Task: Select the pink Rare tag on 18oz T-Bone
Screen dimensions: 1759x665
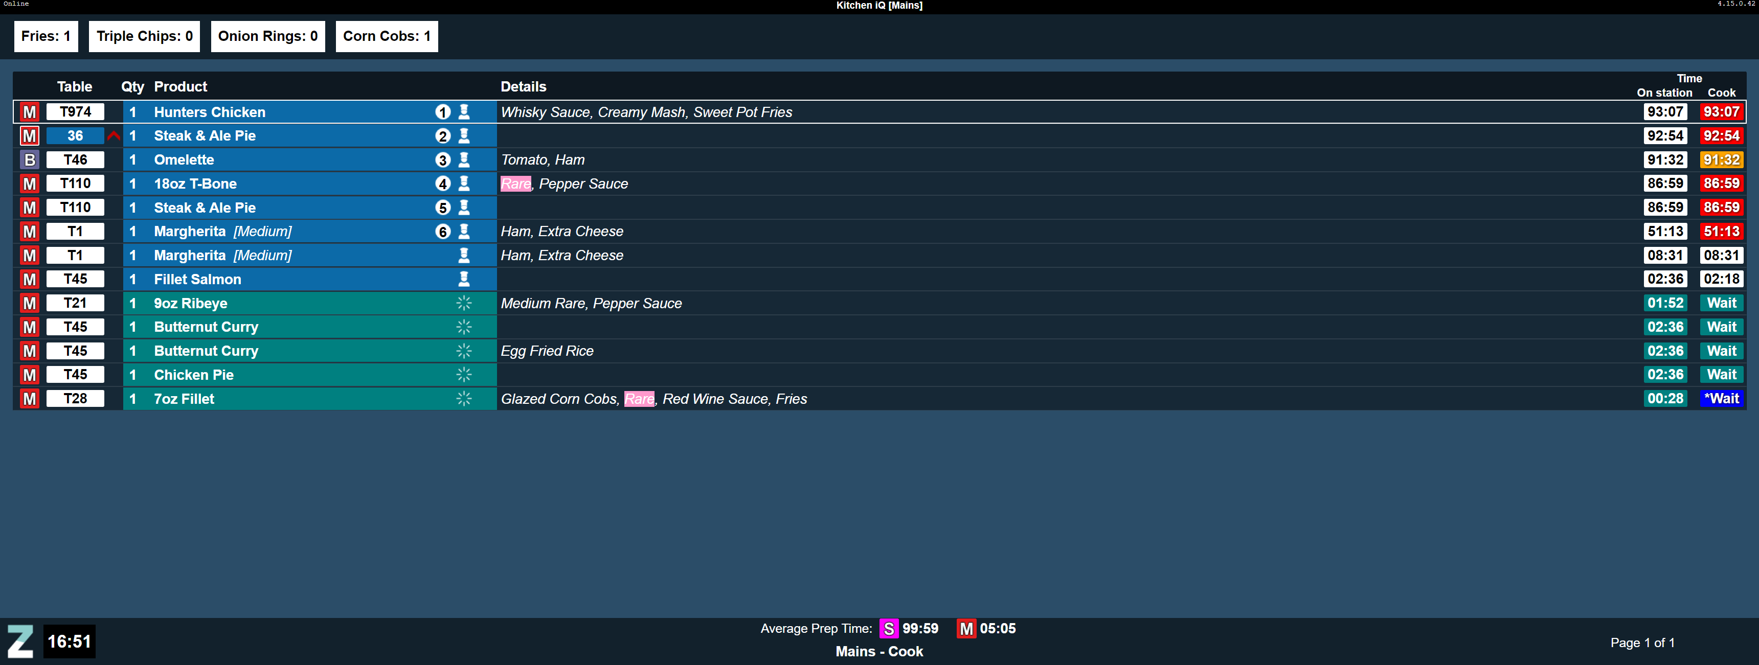Action: point(515,184)
